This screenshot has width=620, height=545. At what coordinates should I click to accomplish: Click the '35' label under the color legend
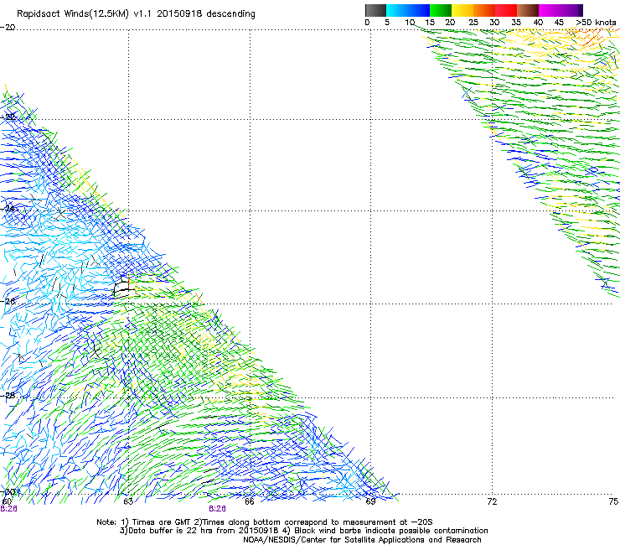pos(516,23)
